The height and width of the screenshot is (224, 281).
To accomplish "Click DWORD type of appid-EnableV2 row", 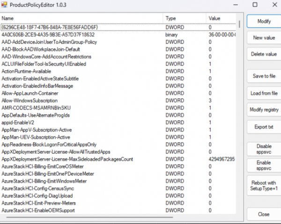I will (x=175, y=123).
